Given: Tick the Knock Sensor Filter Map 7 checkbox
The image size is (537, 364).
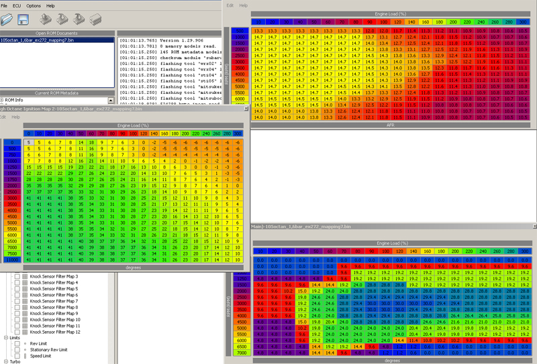Looking at the screenshot, I should coord(17,301).
